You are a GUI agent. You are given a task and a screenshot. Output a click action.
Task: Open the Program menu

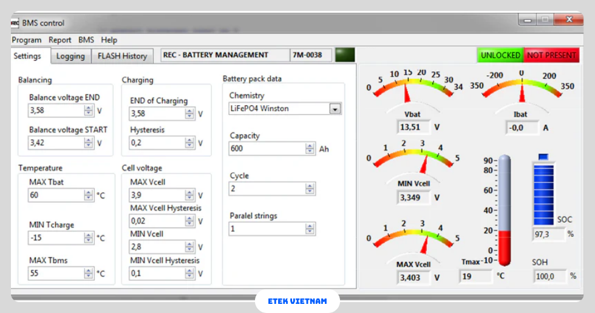pos(27,40)
